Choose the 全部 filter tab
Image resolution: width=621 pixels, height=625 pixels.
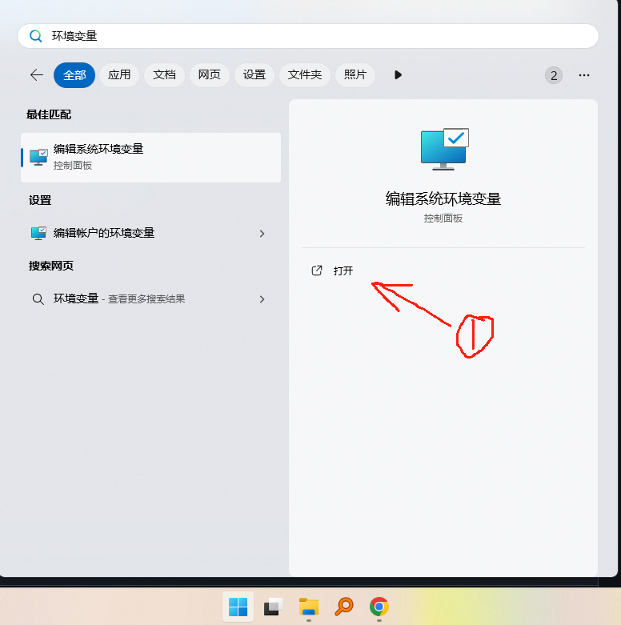point(74,75)
